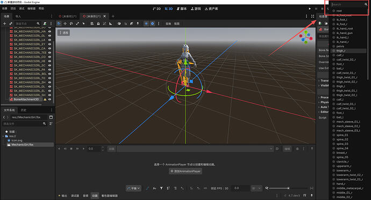Click the distraction-free mode expand icon

tap(312, 16)
